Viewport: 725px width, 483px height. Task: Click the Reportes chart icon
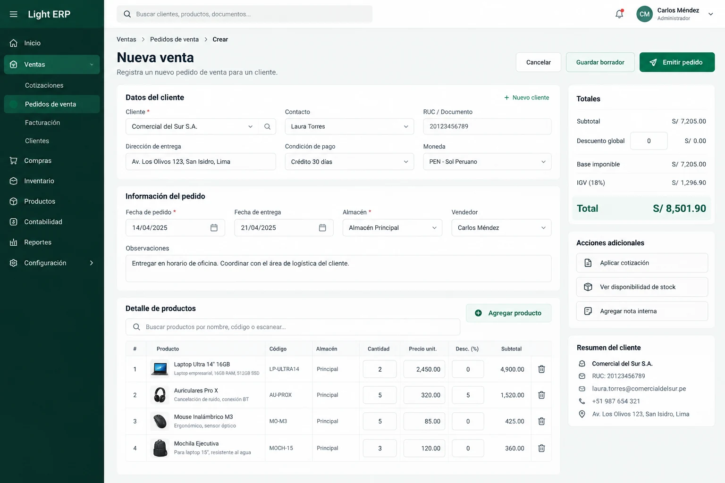14,242
